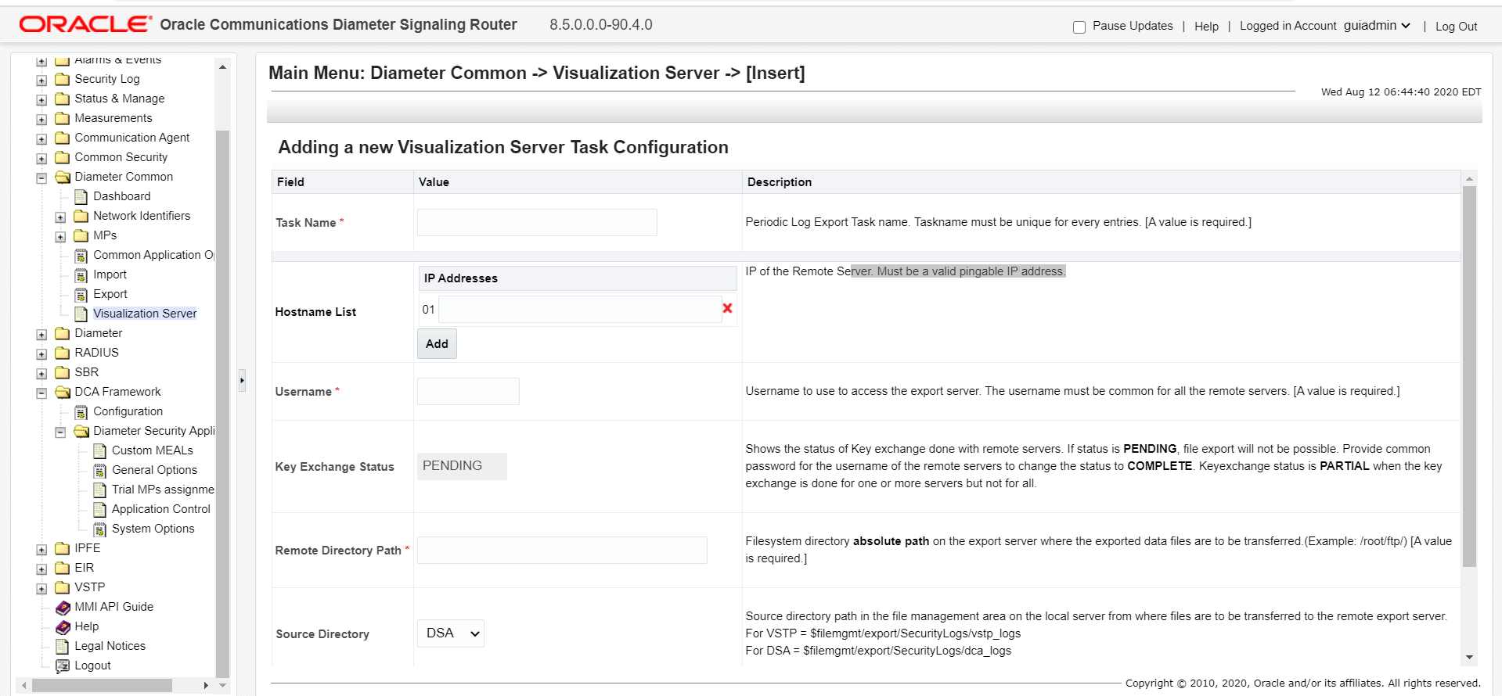Image resolution: width=1502 pixels, height=696 pixels.
Task: Click the Dashboard page icon
Action: click(x=81, y=196)
